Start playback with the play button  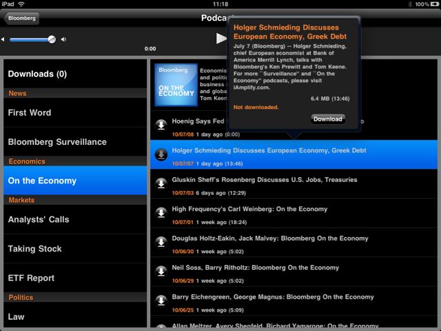pos(221,39)
